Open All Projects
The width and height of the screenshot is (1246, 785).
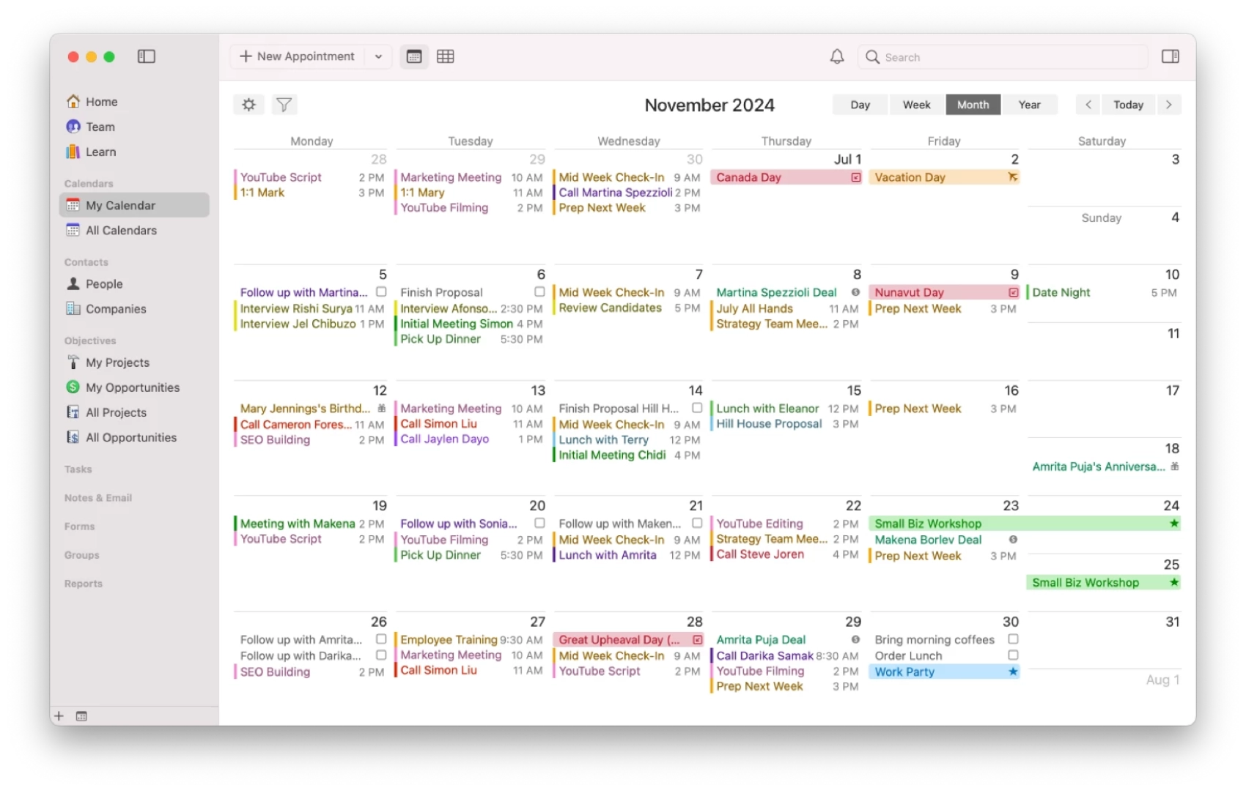(116, 412)
